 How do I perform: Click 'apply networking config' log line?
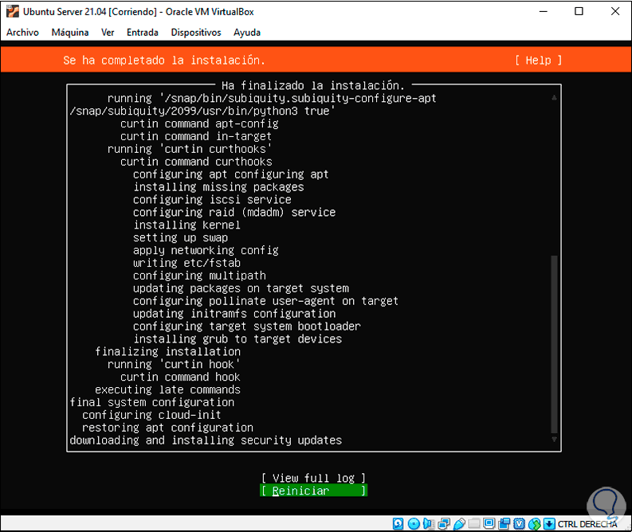[206, 251]
